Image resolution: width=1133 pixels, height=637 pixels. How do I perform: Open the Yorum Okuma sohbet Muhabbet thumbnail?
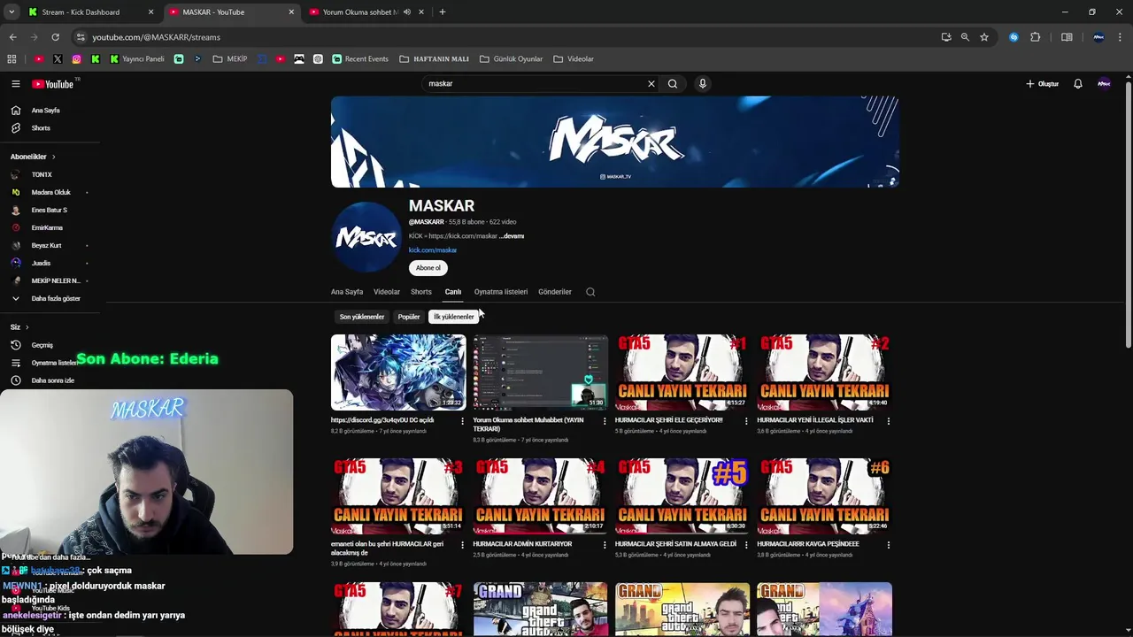coord(540,372)
